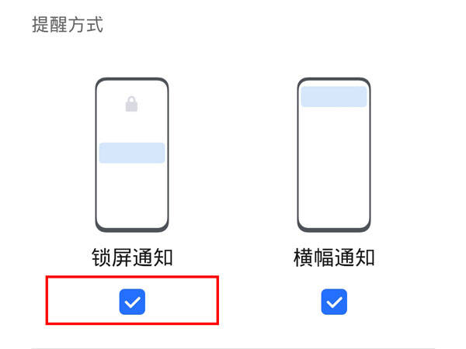The image size is (466, 349).
Task: Uncheck the 横幅通知 checkbox
Action: tap(334, 302)
